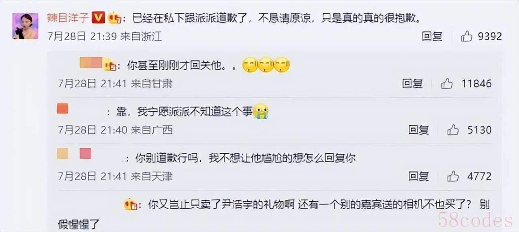Reply to the comment from 甘肃
The image size is (519, 232).
412,84
